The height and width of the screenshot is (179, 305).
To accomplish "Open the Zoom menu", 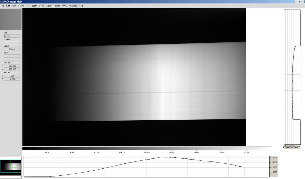I will (x=34, y=6).
